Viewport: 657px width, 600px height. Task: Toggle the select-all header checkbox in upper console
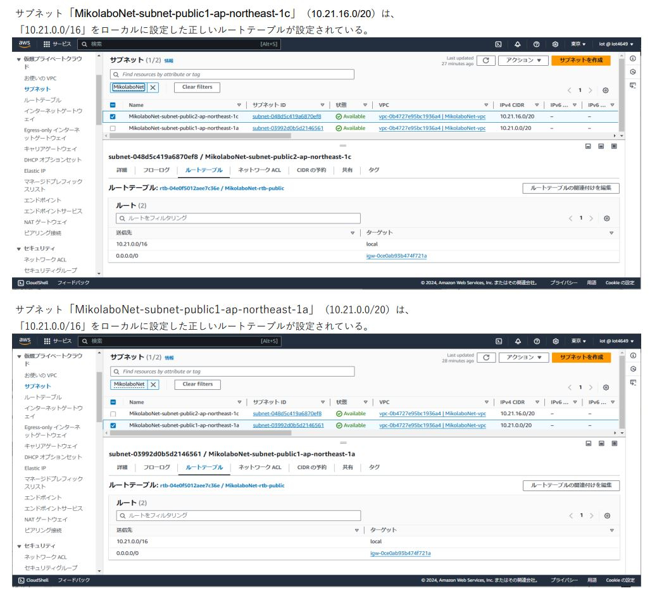(113, 105)
